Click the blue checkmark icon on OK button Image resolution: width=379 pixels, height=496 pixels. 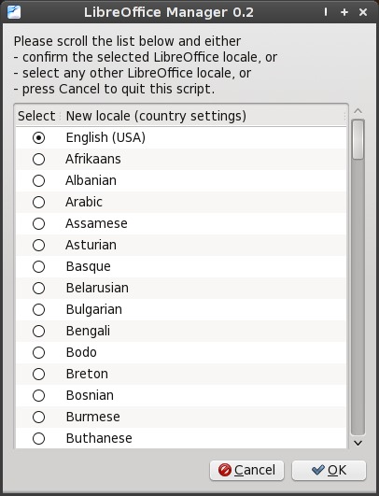(x=317, y=470)
